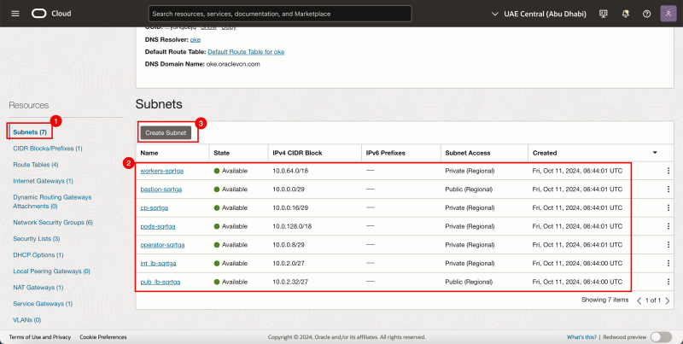
Task: Sort table using Created column arrow
Action: (655, 152)
